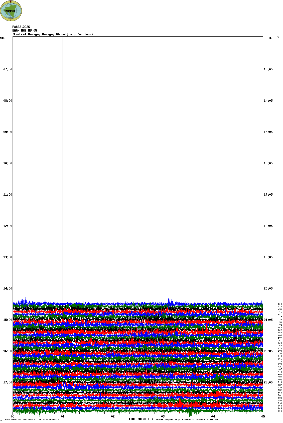This screenshot has width=283, height=423.
Task: Click the 23:05 UTC time marker
Action: [268, 382]
